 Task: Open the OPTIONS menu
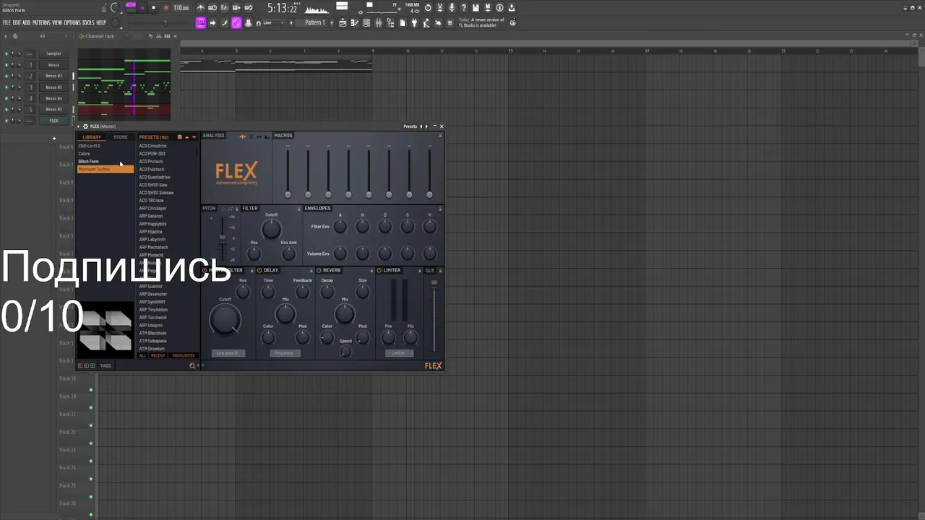(72, 22)
